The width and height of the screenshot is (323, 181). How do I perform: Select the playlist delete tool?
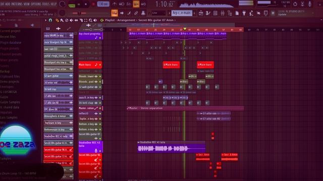pyautogui.click(x=67, y=20)
